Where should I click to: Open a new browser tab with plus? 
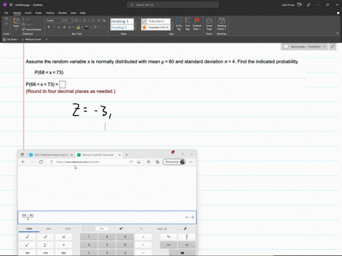127,155
